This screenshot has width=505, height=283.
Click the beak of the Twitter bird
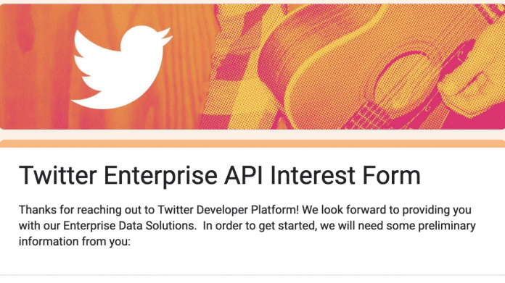167,36
